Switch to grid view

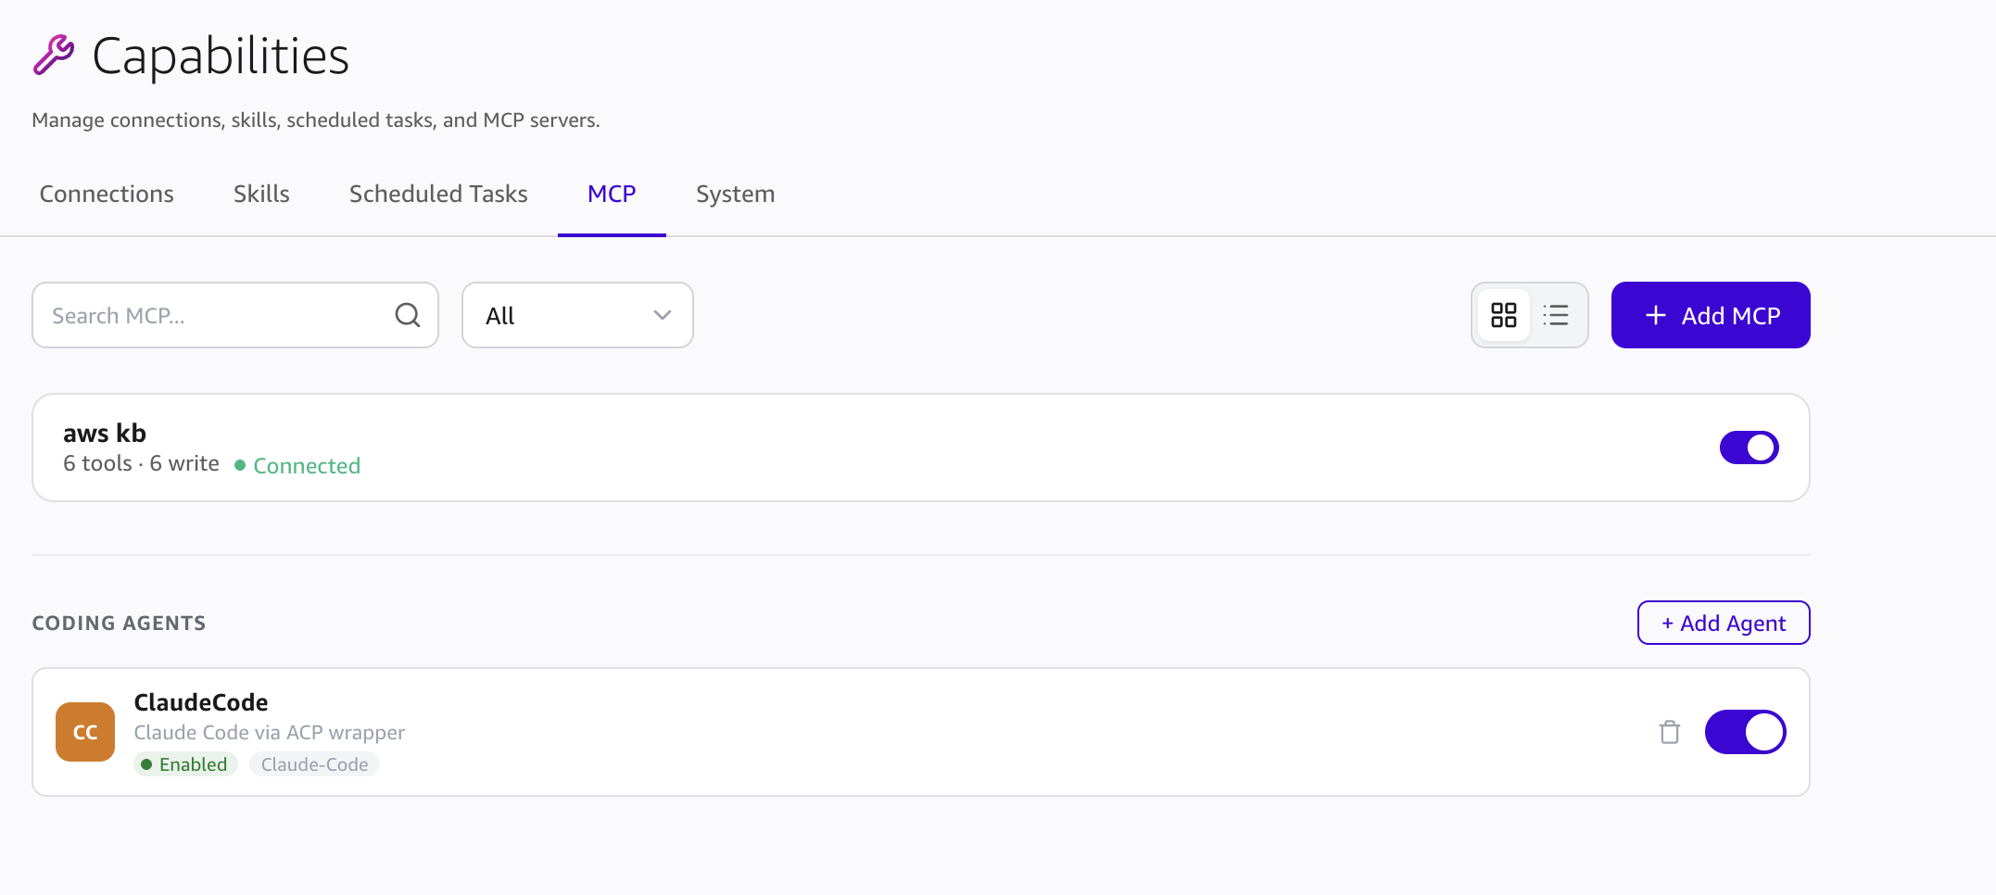[1503, 315]
